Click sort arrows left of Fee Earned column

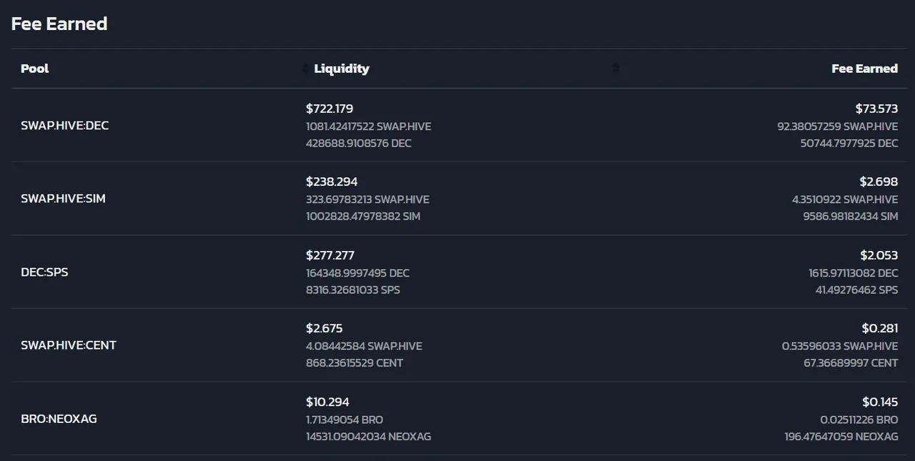616,69
